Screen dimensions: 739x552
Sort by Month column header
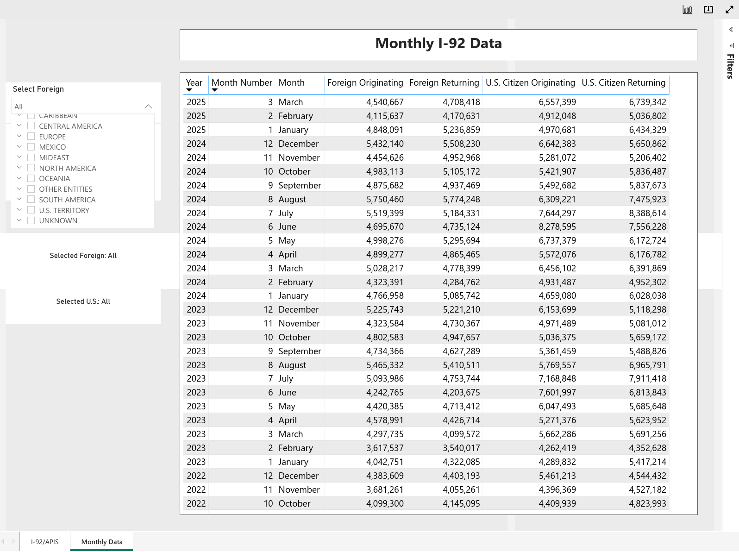coord(292,82)
